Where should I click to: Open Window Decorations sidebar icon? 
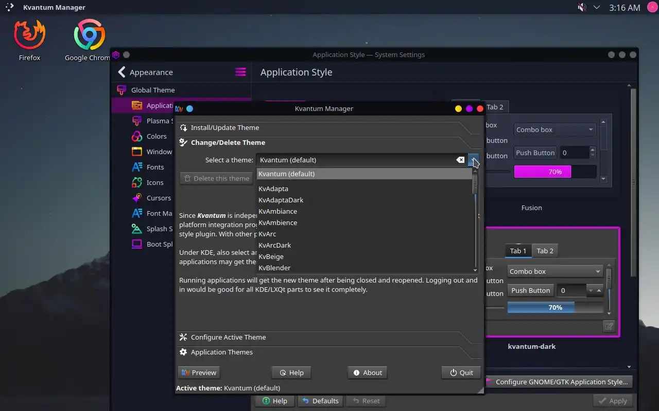(x=136, y=152)
